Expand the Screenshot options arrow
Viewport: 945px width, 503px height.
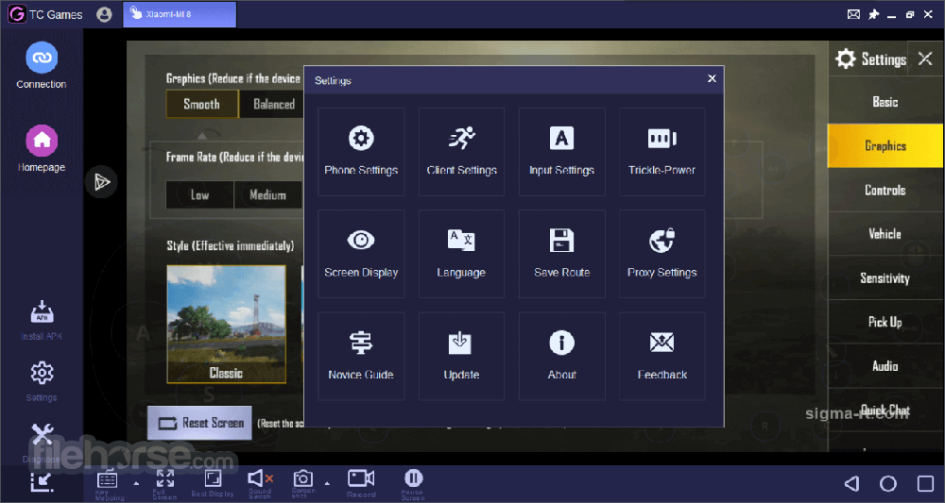[x=327, y=482]
